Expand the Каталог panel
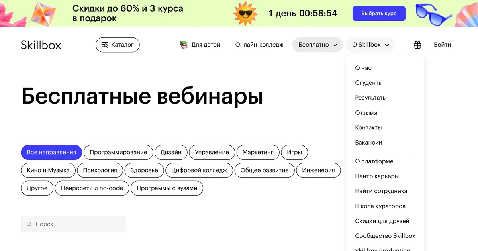 pos(118,45)
